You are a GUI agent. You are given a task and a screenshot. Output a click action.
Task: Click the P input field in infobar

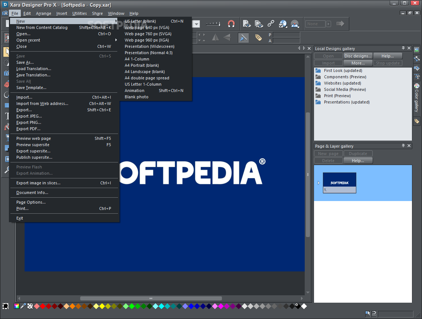pos(287,35)
